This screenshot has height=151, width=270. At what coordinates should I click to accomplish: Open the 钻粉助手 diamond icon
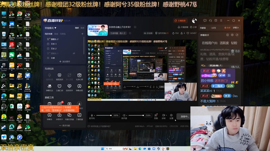coord(70,86)
